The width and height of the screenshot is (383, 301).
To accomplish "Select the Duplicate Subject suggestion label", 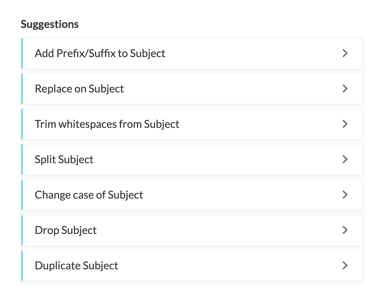I will coord(77,266).
